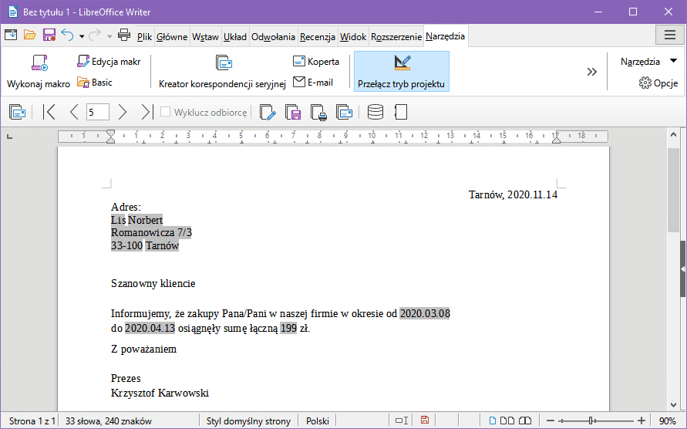Viewport: 687px width, 429px height.
Task: Click the Koperta envelope button
Action: (x=316, y=62)
